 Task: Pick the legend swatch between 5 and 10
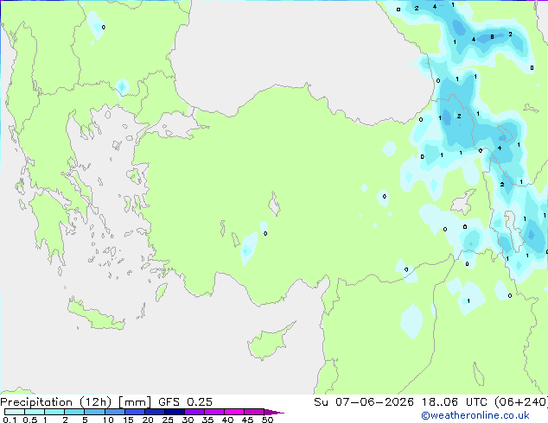tap(94, 412)
